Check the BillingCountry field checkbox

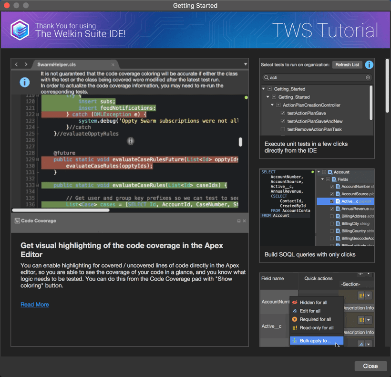pyautogui.click(x=332, y=231)
